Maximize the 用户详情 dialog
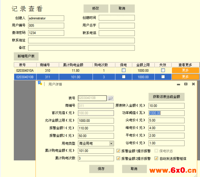The height and width of the screenshot is (177, 200). tap(186, 84)
